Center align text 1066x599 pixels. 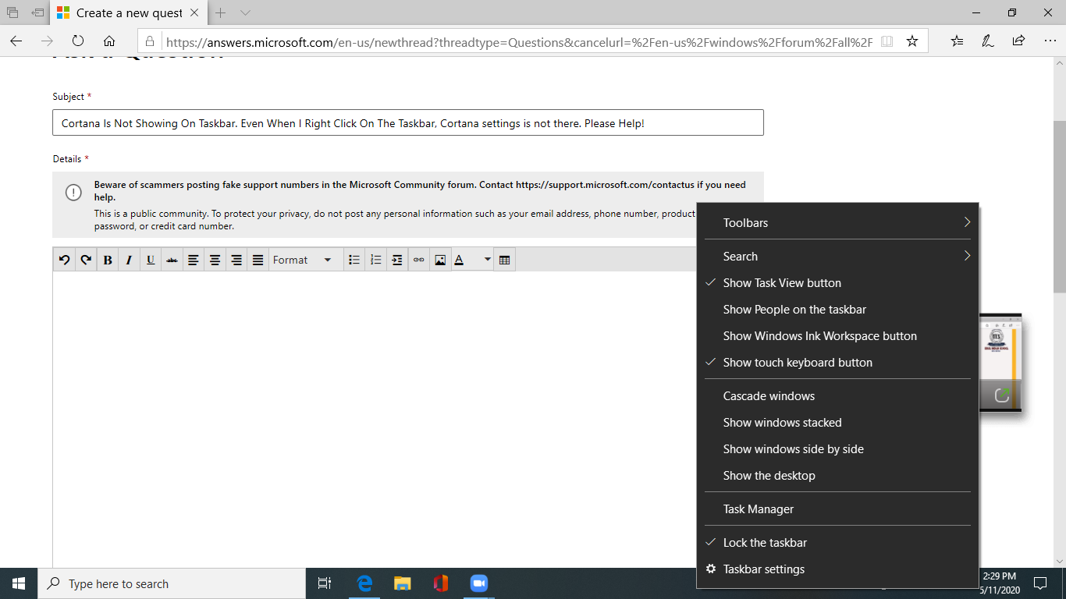215,260
